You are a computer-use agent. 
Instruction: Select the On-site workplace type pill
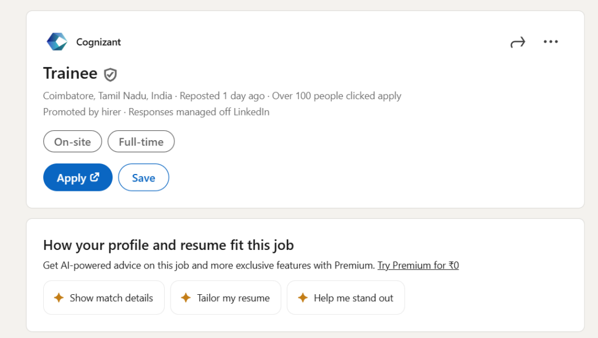click(x=72, y=141)
